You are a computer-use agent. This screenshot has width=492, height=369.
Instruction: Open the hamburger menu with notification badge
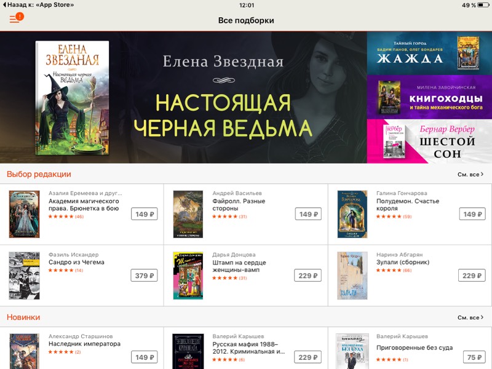pyautogui.click(x=17, y=18)
